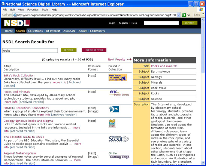Open the Of Interest tab
Screen dimensions: 206x166
tap(53, 31)
